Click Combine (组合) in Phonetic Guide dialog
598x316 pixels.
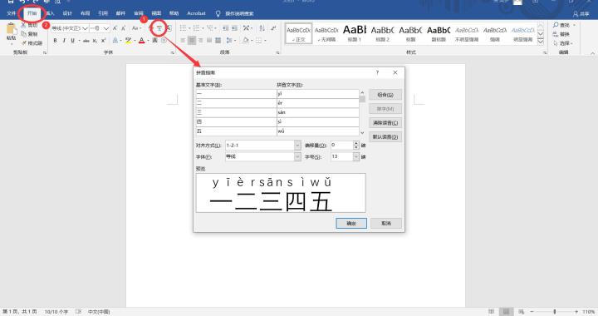[385, 95]
